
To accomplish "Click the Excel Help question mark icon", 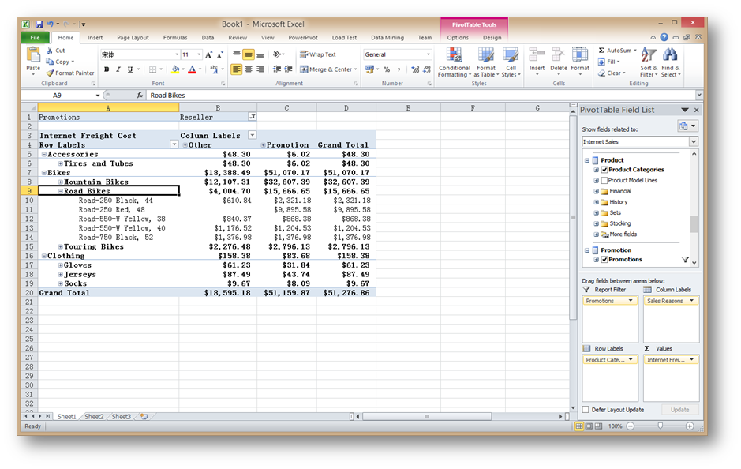I will [x=664, y=37].
